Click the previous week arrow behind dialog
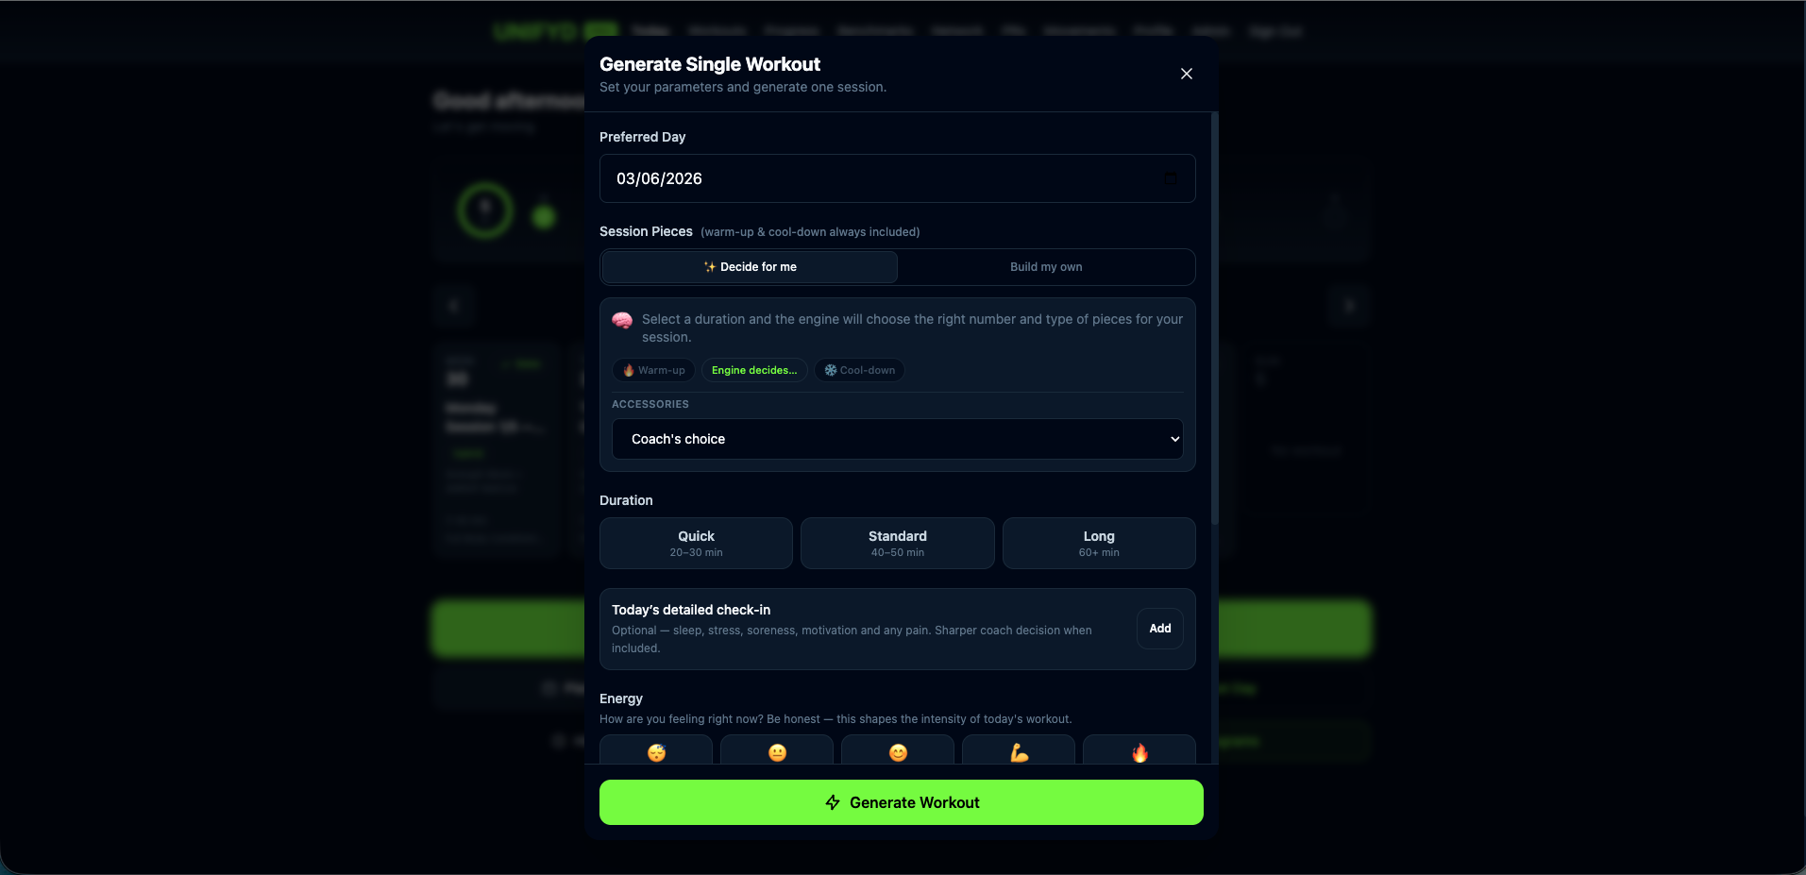The height and width of the screenshot is (875, 1806). click(453, 306)
